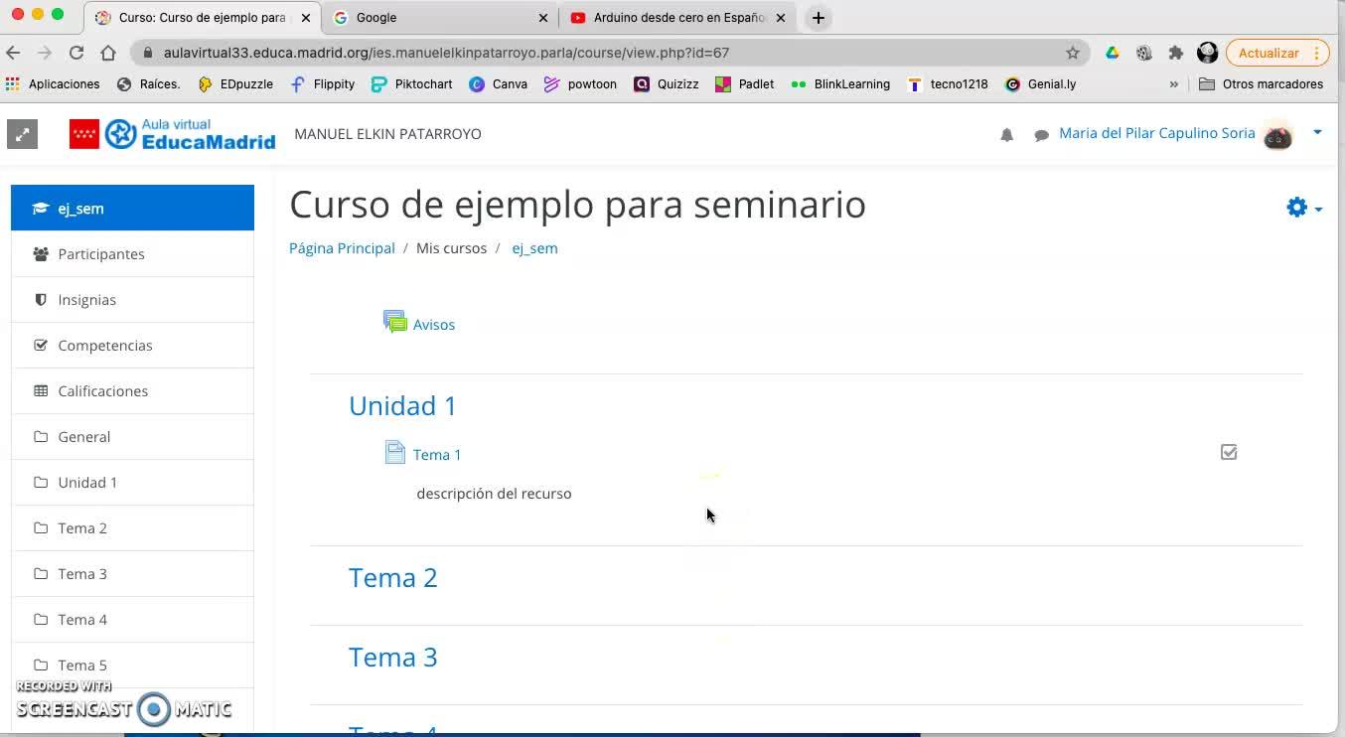Reload the current page
Viewport: 1345px width, 737px height.
pos(76,53)
